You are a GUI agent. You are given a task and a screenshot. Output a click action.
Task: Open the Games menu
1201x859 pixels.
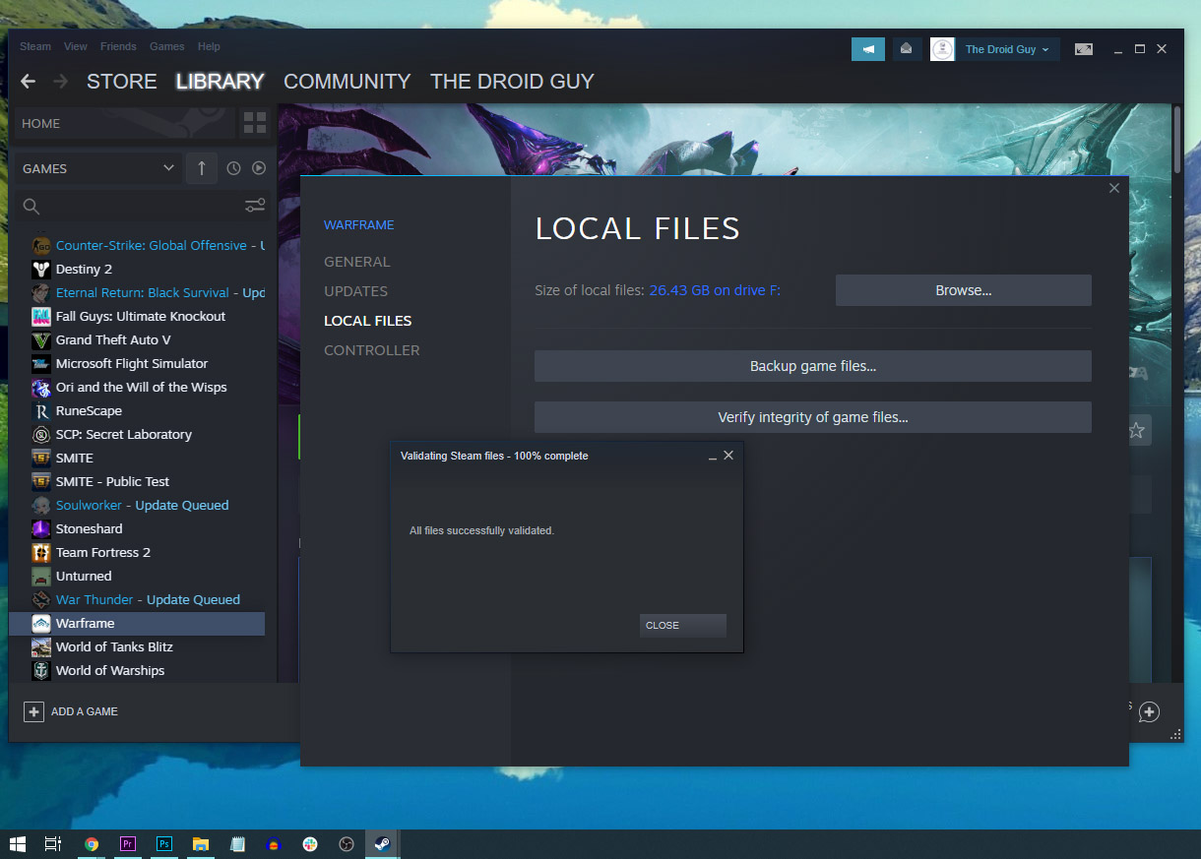click(166, 46)
